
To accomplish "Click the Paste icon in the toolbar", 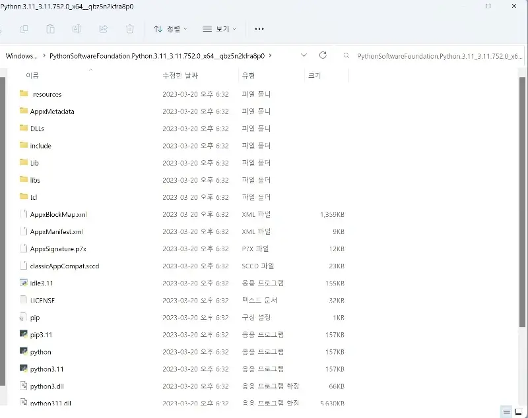I will (50, 29).
